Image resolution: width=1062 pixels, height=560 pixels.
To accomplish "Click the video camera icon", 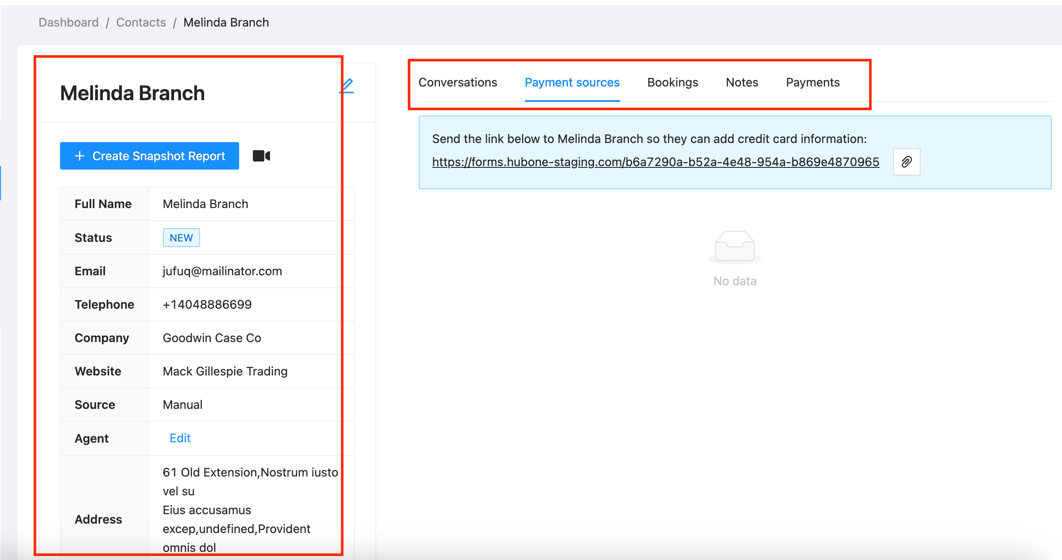I will click(x=261, y=156).
